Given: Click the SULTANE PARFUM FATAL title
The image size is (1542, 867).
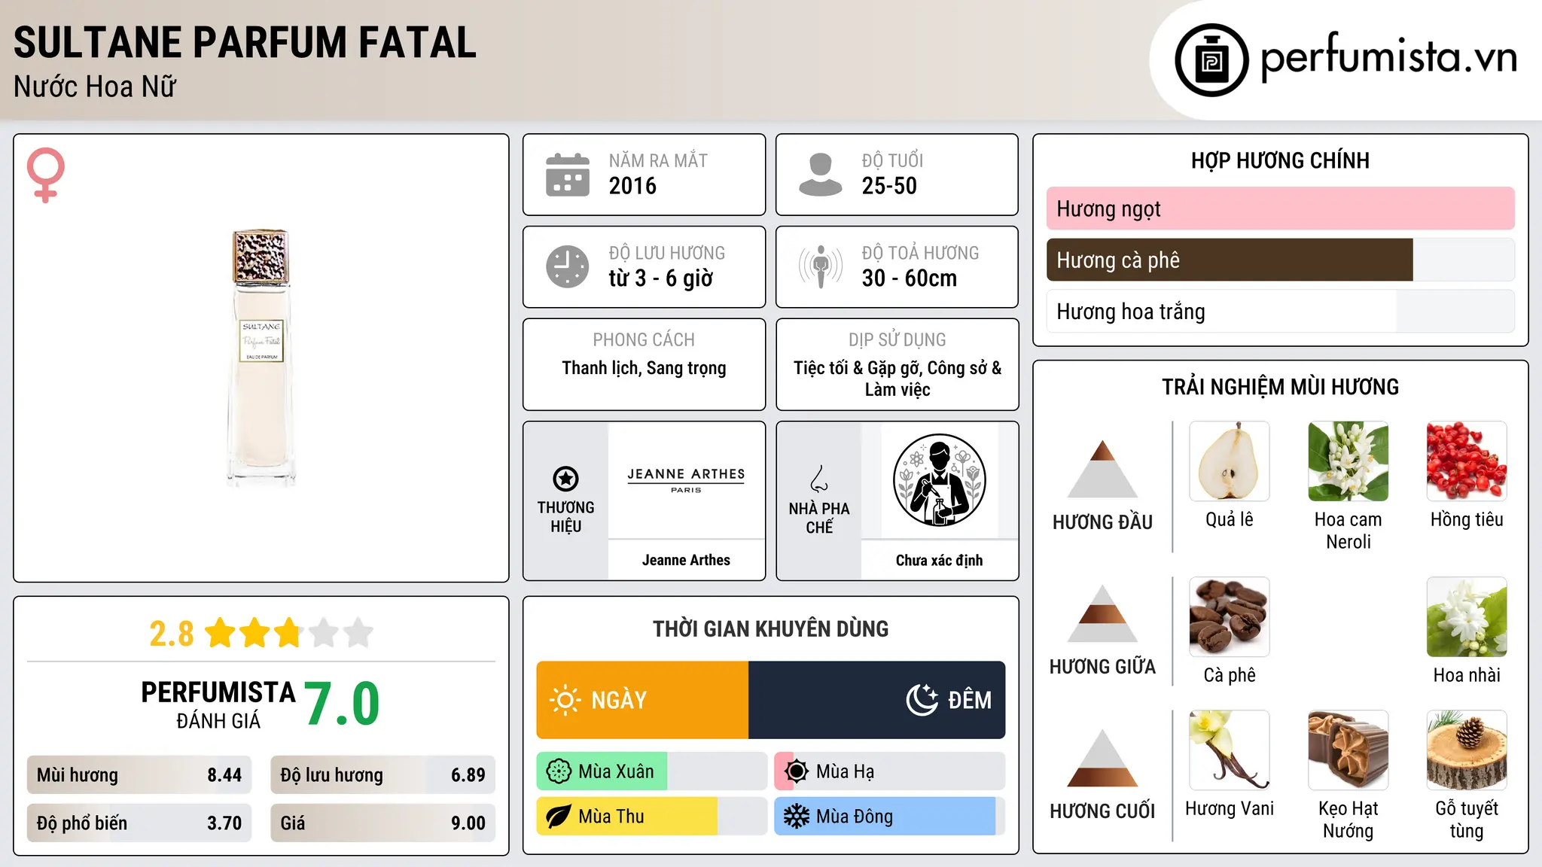Looking at the screenshot, I should tap(245, 42).
